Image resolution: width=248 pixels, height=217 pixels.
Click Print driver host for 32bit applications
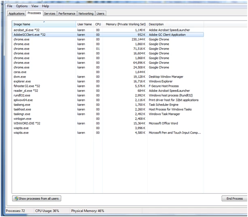click(174, 100)
